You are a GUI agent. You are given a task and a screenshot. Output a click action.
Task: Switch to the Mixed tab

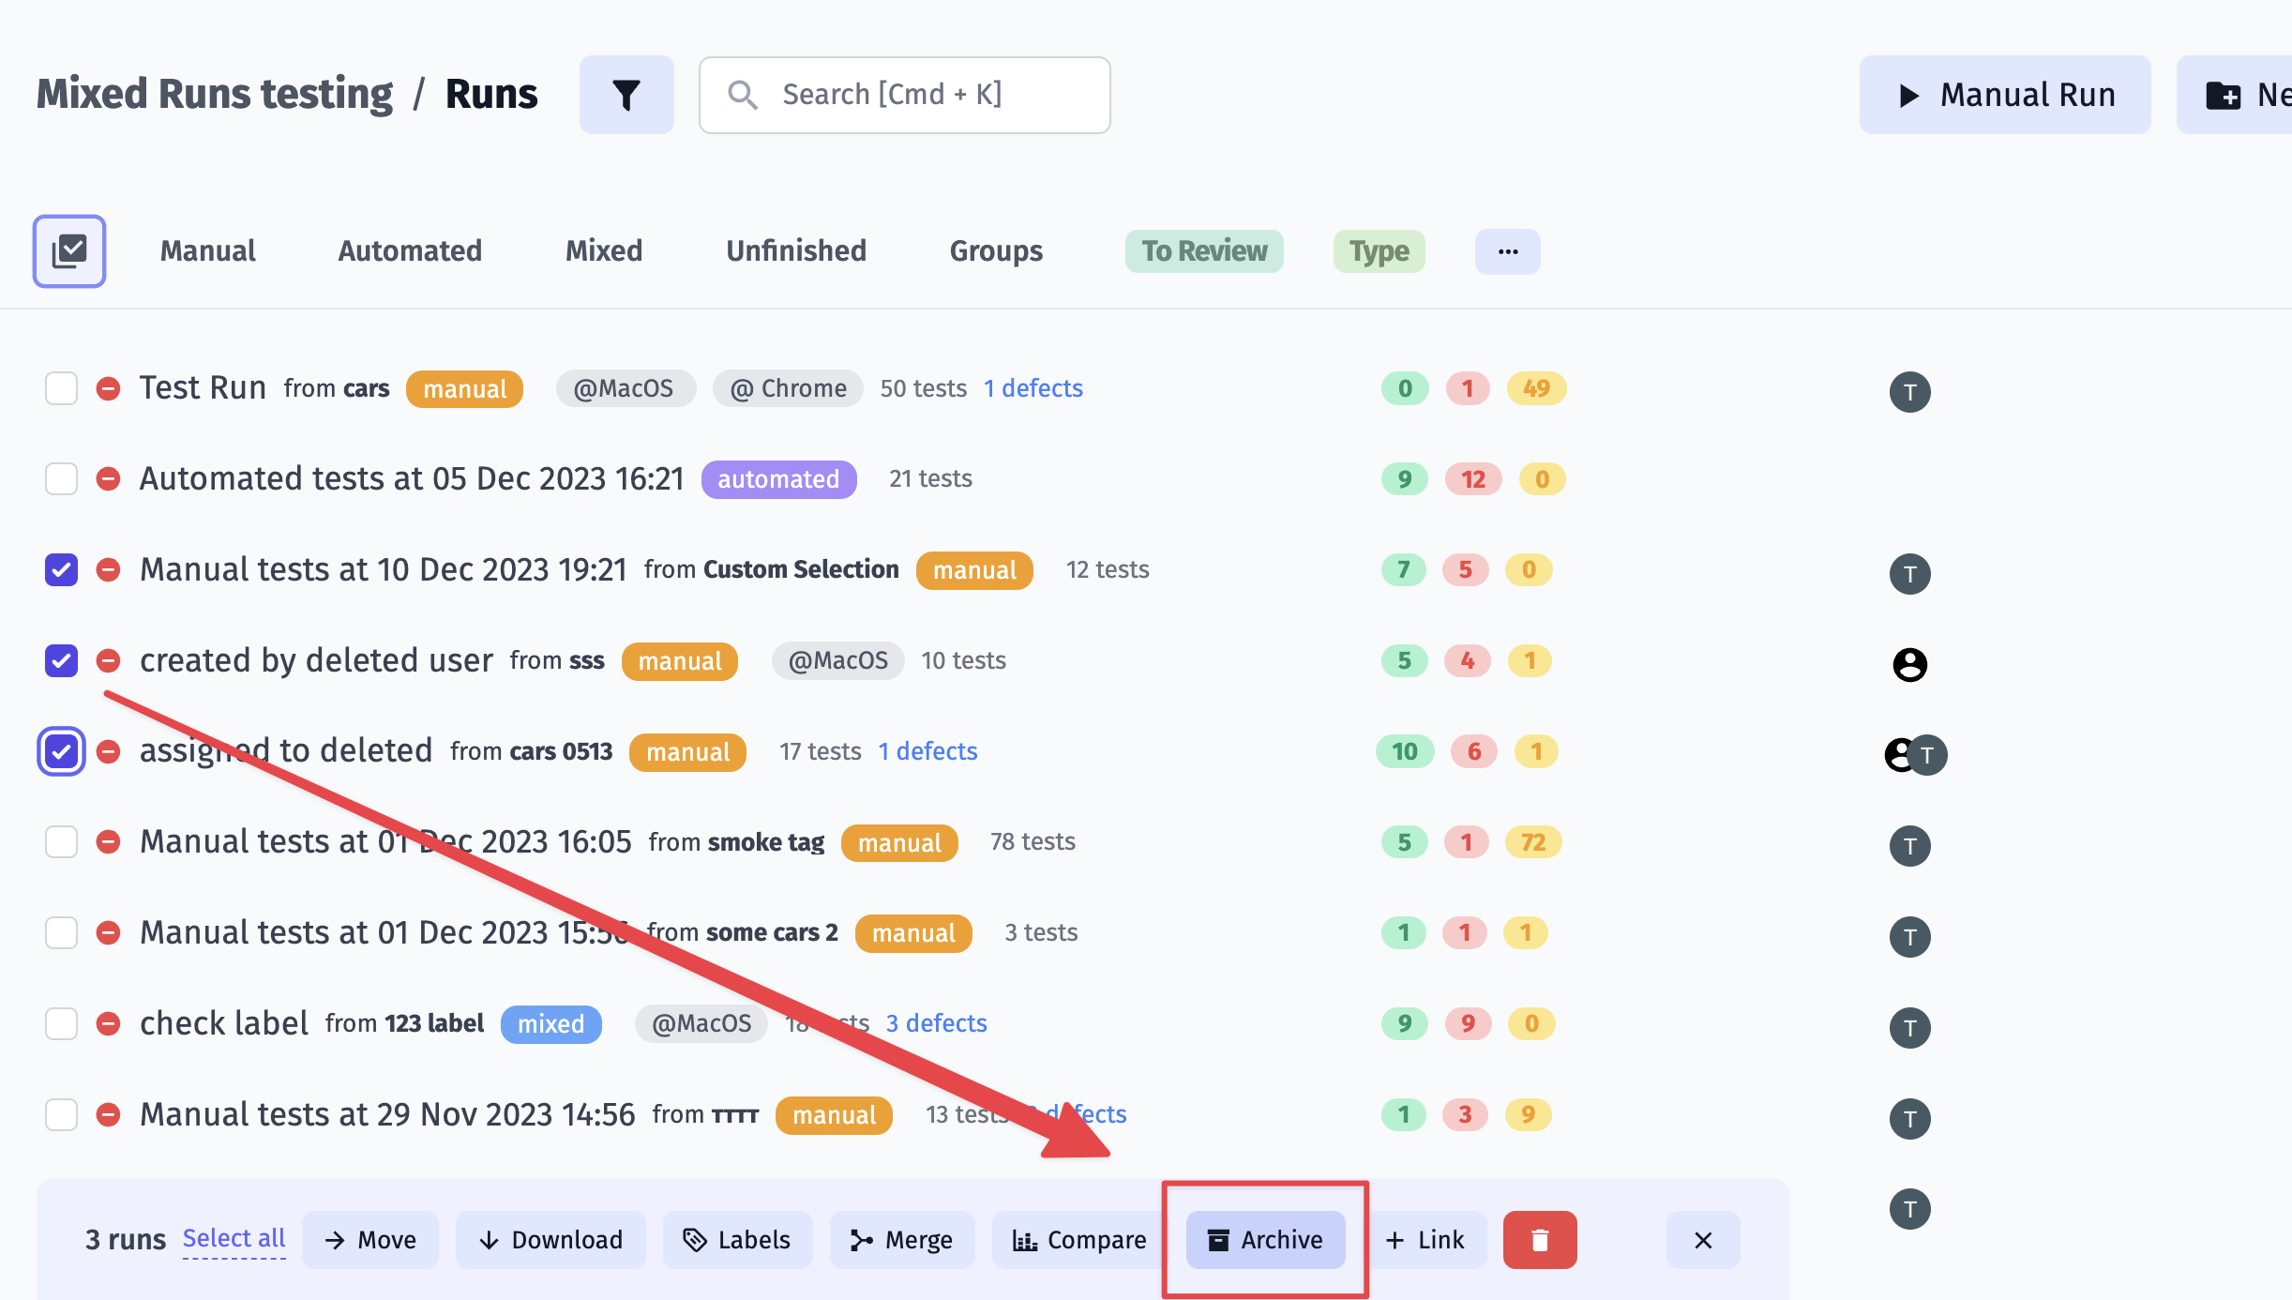coord(604,251)
